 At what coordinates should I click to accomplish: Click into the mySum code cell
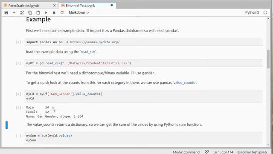click(x=143, y=138)
